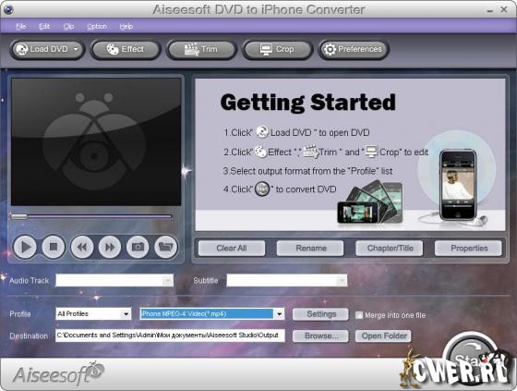Open the Effect editor
This screenshot has width=517, height=391.
[126, 50]
